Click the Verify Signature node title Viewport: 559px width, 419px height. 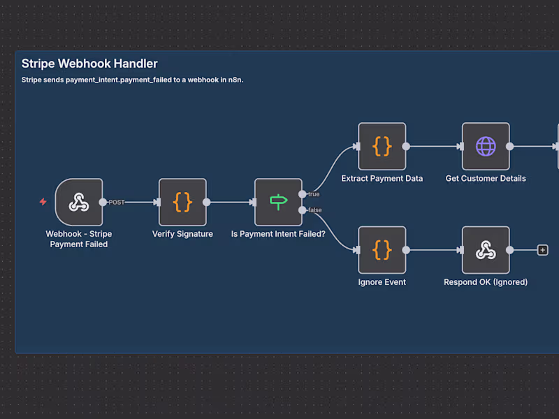(x=182, y=233)
